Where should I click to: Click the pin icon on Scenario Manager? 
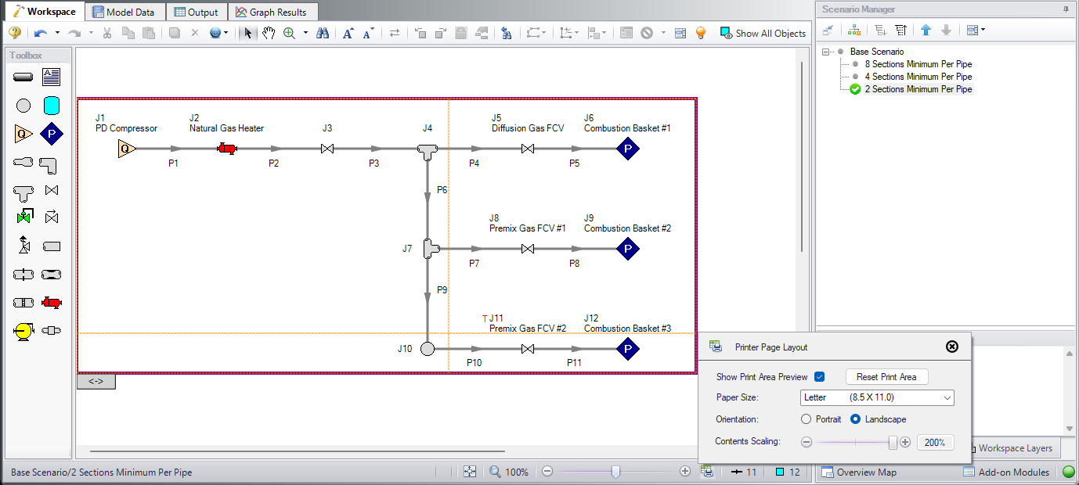click(1066, 9)
